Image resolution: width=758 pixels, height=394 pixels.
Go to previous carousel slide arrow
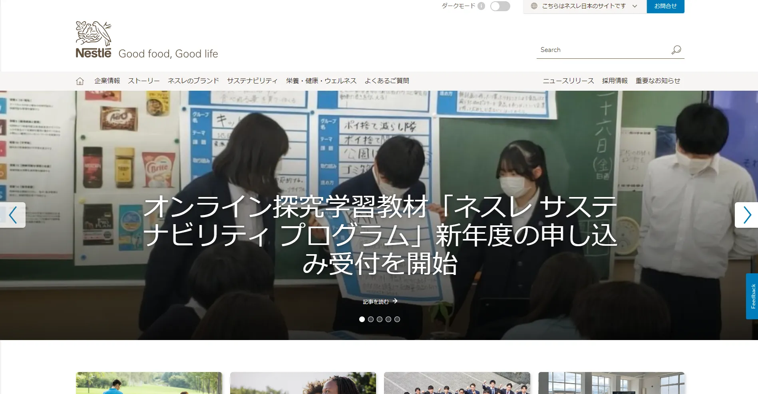coord(13,215)
